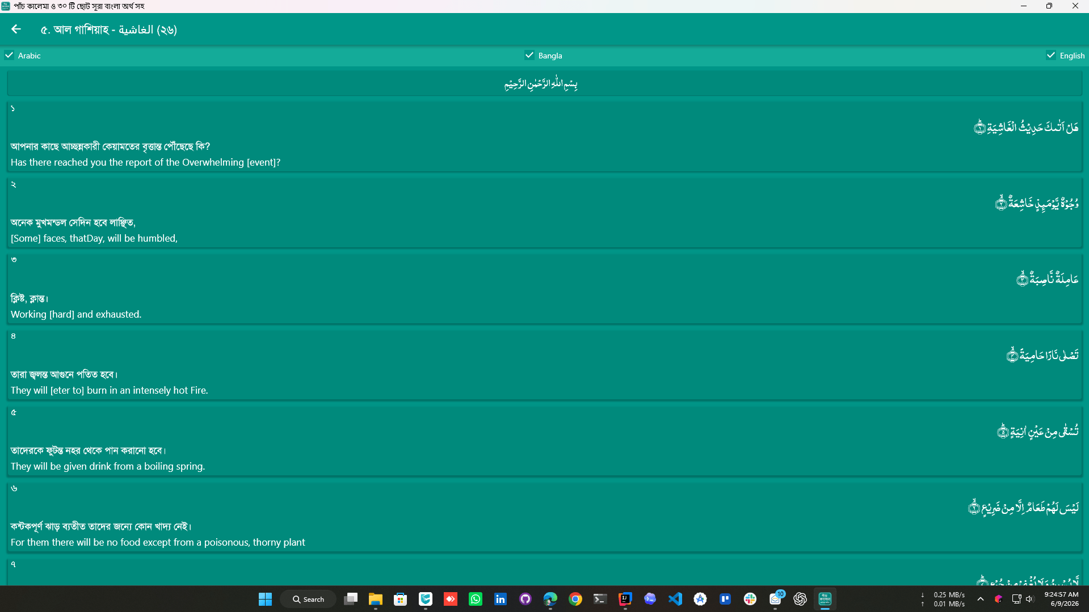Select verse 'Has there reached you the report'
Screen dimensions: 1089x612
click(544, 137)
